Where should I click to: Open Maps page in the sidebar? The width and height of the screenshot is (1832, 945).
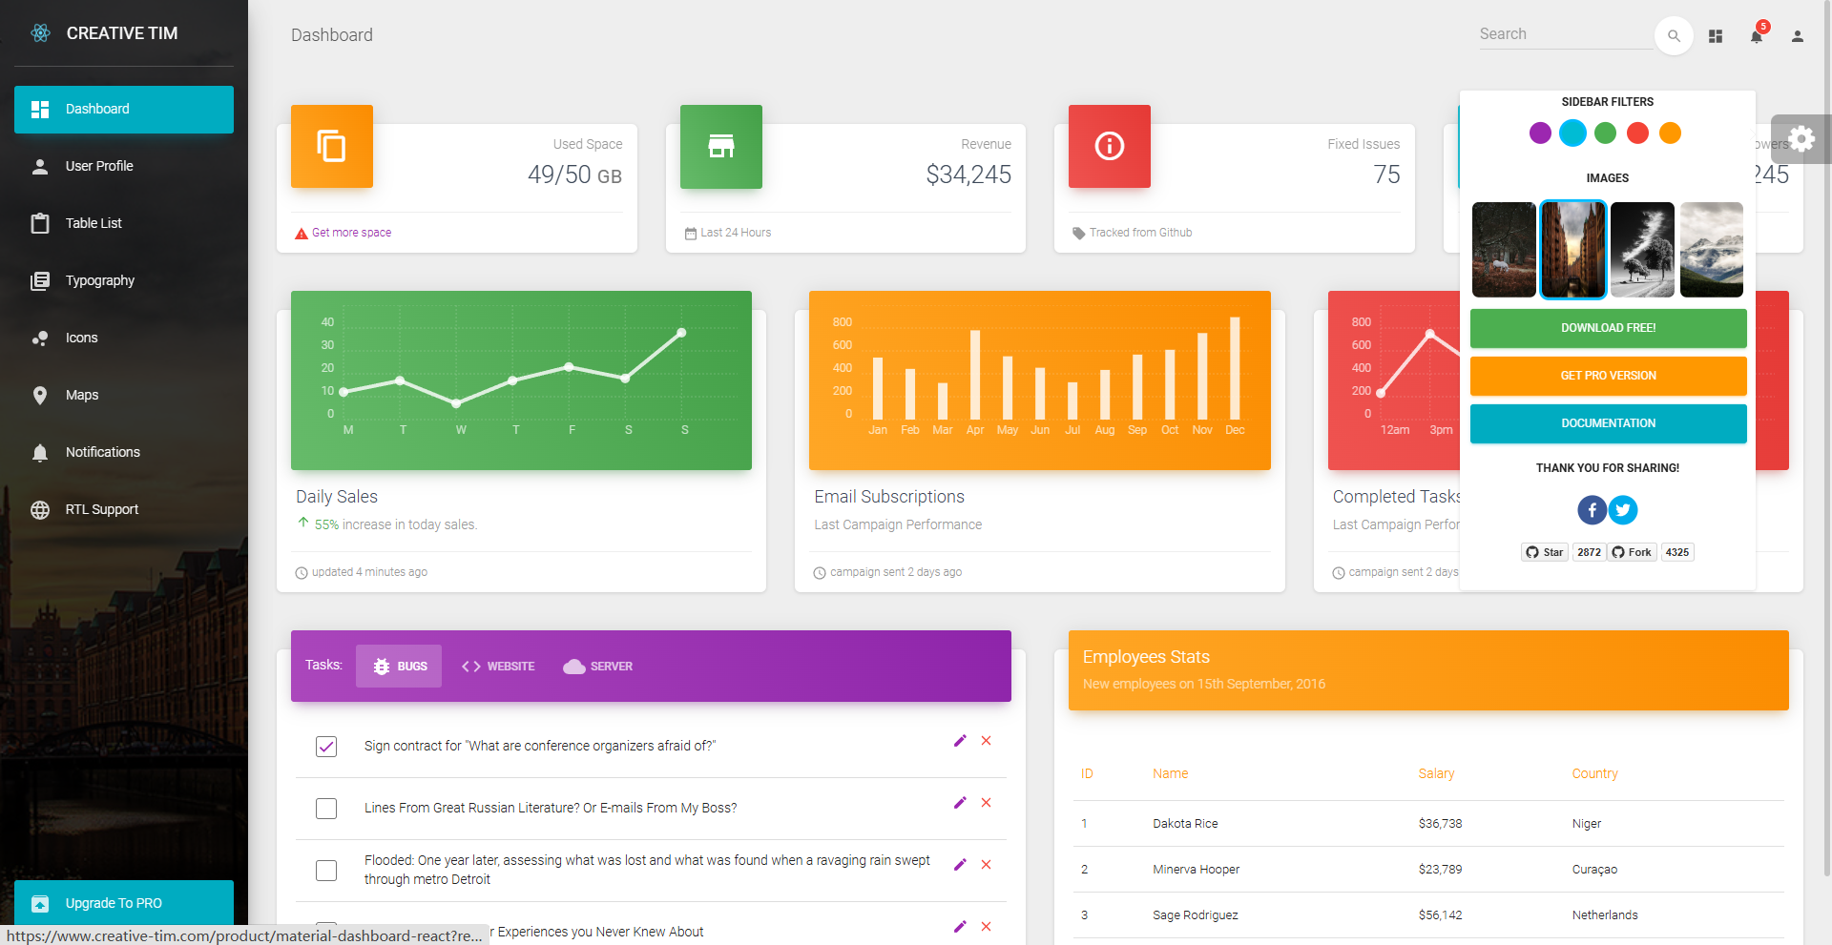click(x=124, y=396)
